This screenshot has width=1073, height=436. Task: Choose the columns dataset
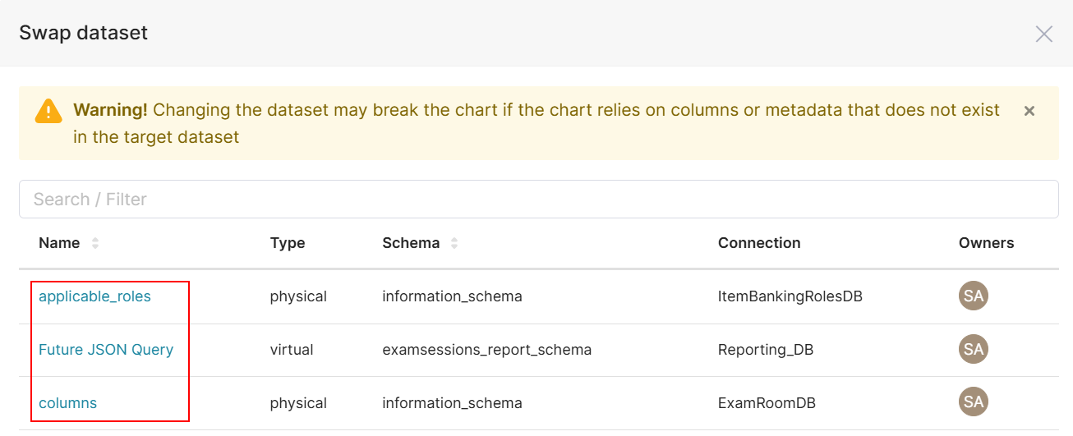tap(67, 403)
